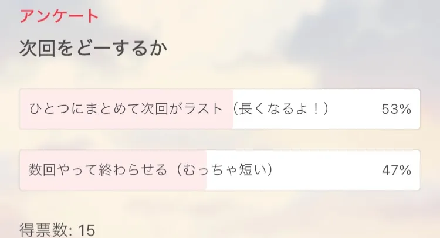
Task: Click the red アンケート heading
Action: pyautogui.click(x=59, y=16)
